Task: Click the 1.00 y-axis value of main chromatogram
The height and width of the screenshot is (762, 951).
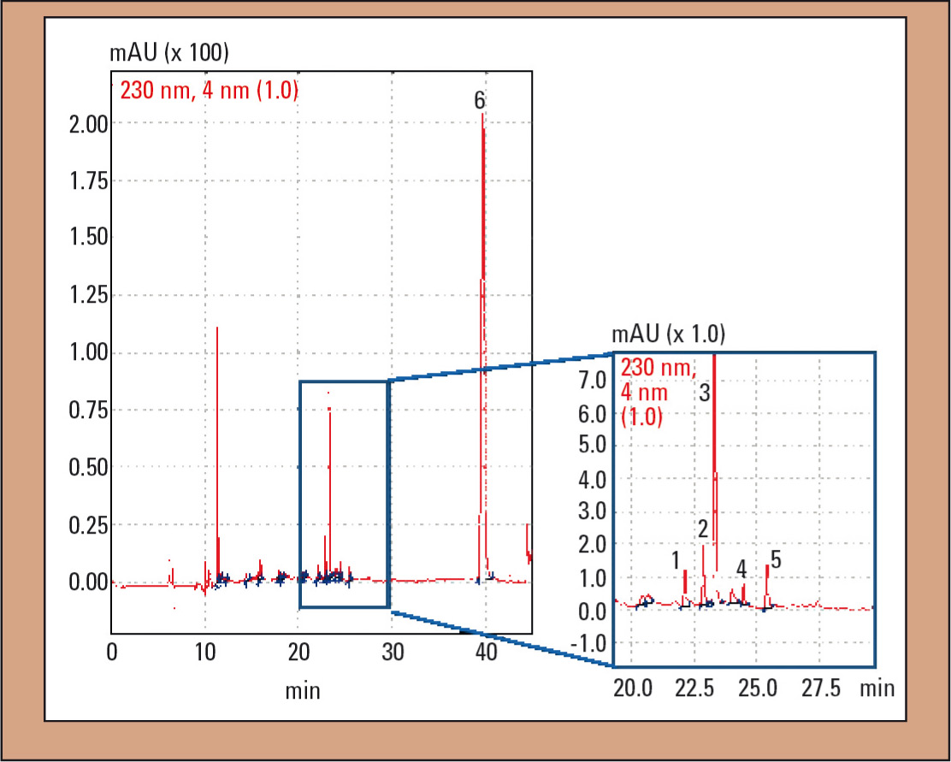Action: [x=87, y=352]
